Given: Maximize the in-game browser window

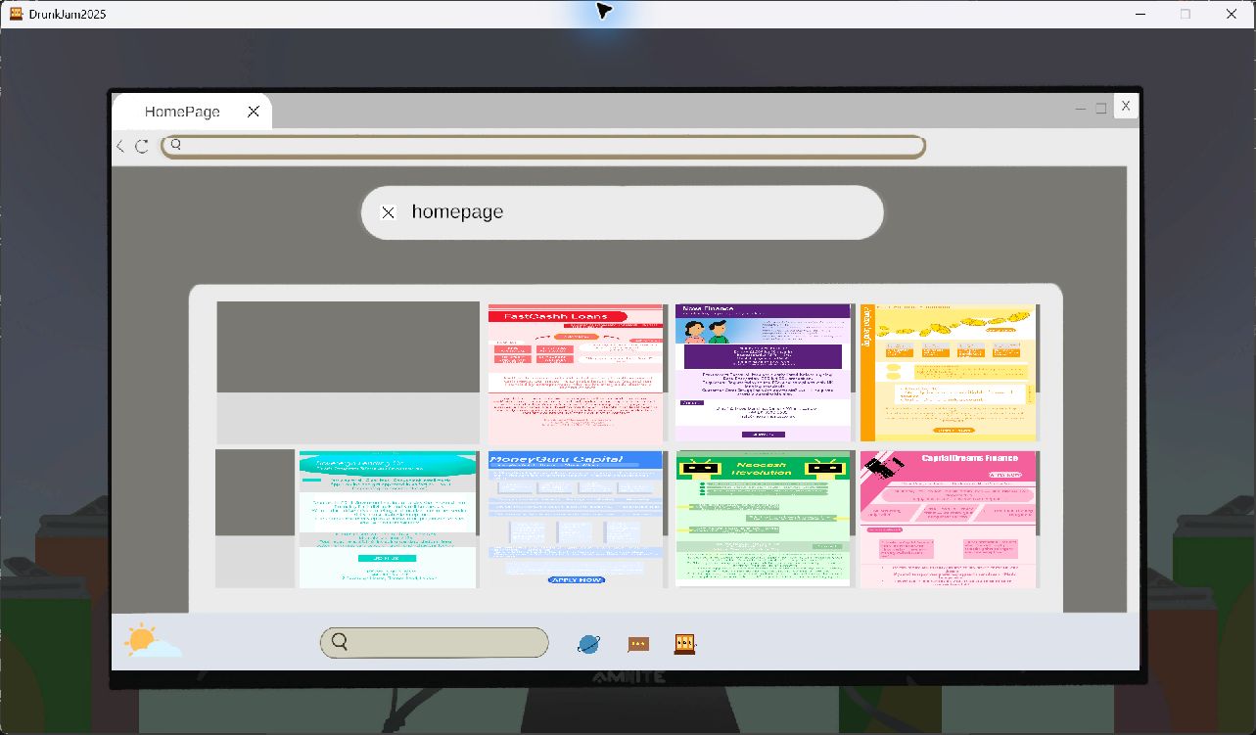Looking at the screenshot, I should click(x=1101, y=109).
